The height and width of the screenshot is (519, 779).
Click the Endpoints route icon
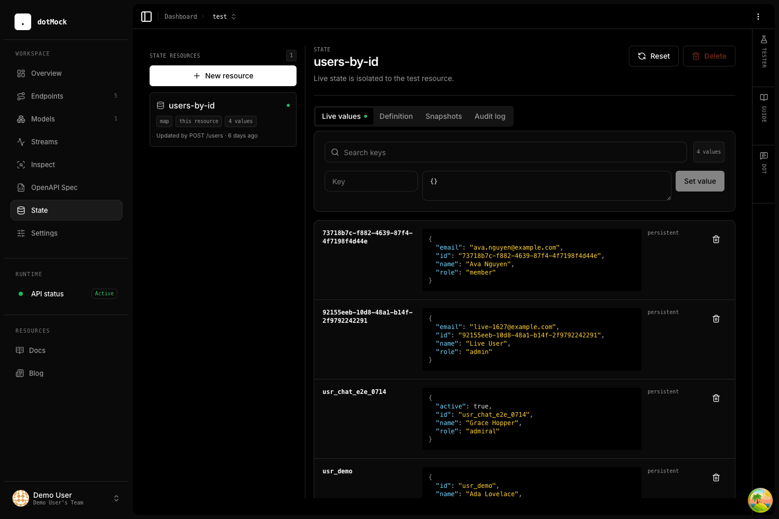[21, 96]
